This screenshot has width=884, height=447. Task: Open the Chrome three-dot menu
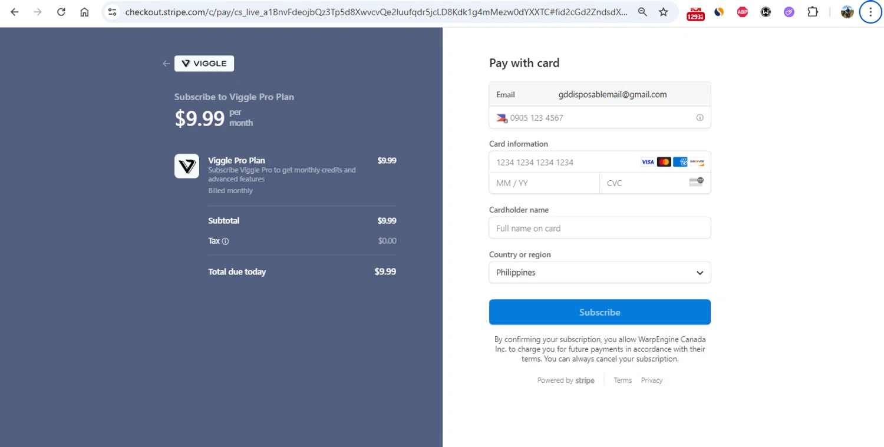point(870,12)
